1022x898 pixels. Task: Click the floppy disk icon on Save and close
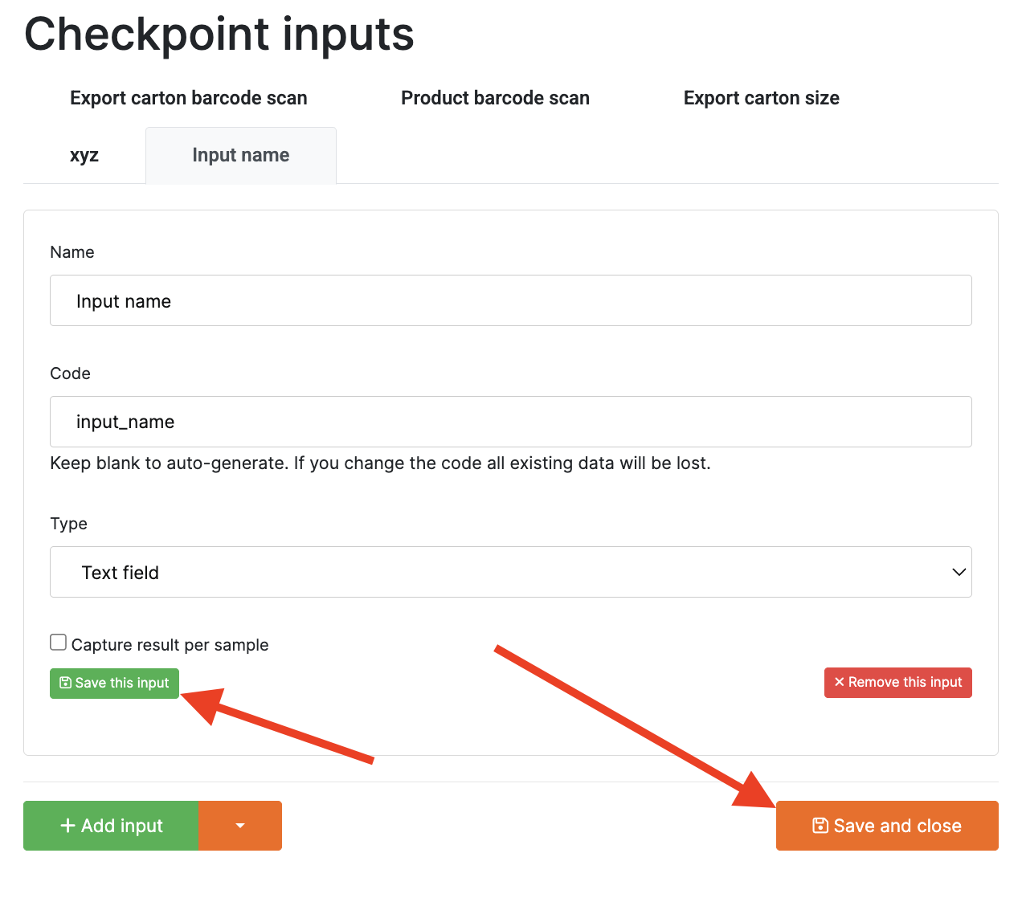pyautogui.click(x=820, y=826)
